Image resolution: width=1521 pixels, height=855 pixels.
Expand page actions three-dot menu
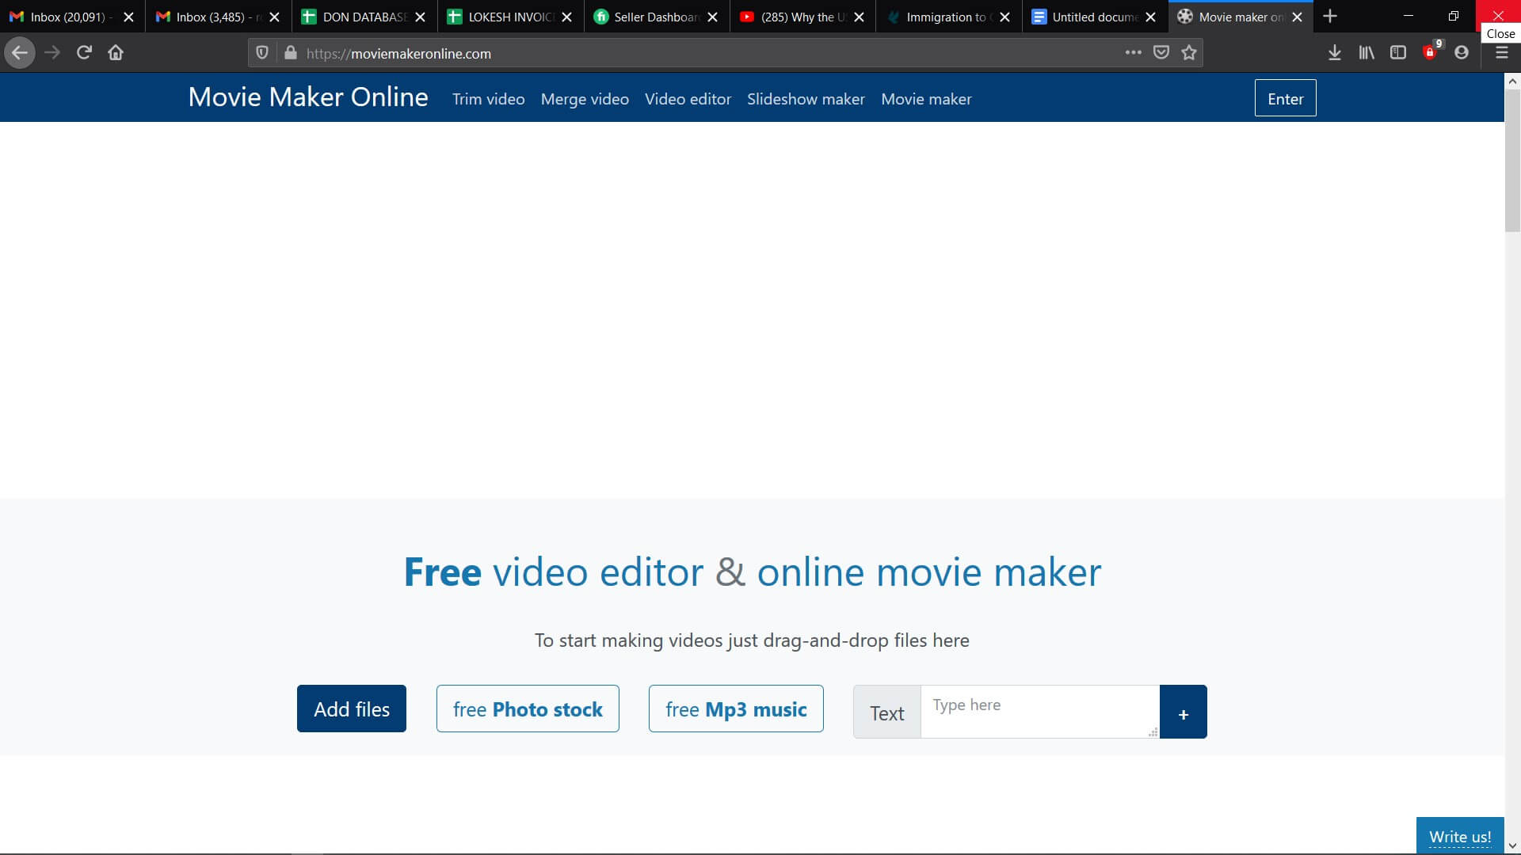[x=1133, y=53]
